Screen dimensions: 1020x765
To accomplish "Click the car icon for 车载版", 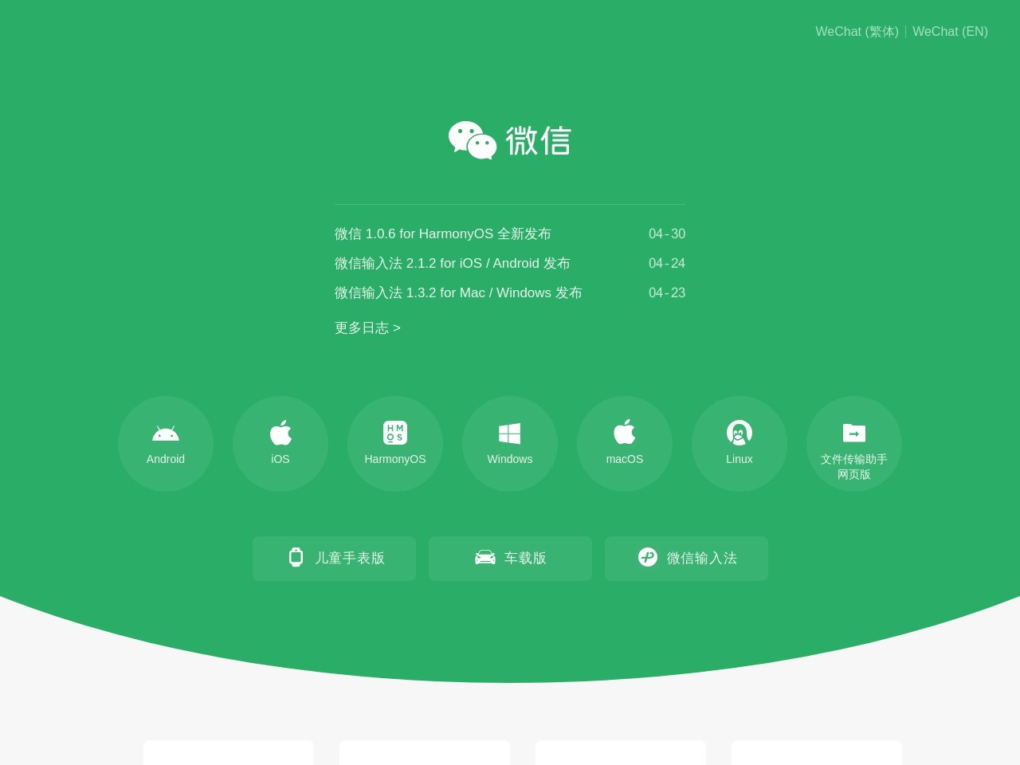I will pos(485,558).
